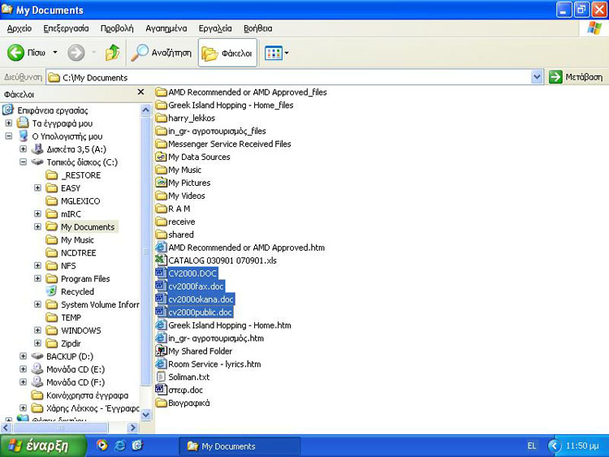Open the Επεξεργασία menu
The width and height of the screenshot is (609, 457).
[x=66, y=28]
